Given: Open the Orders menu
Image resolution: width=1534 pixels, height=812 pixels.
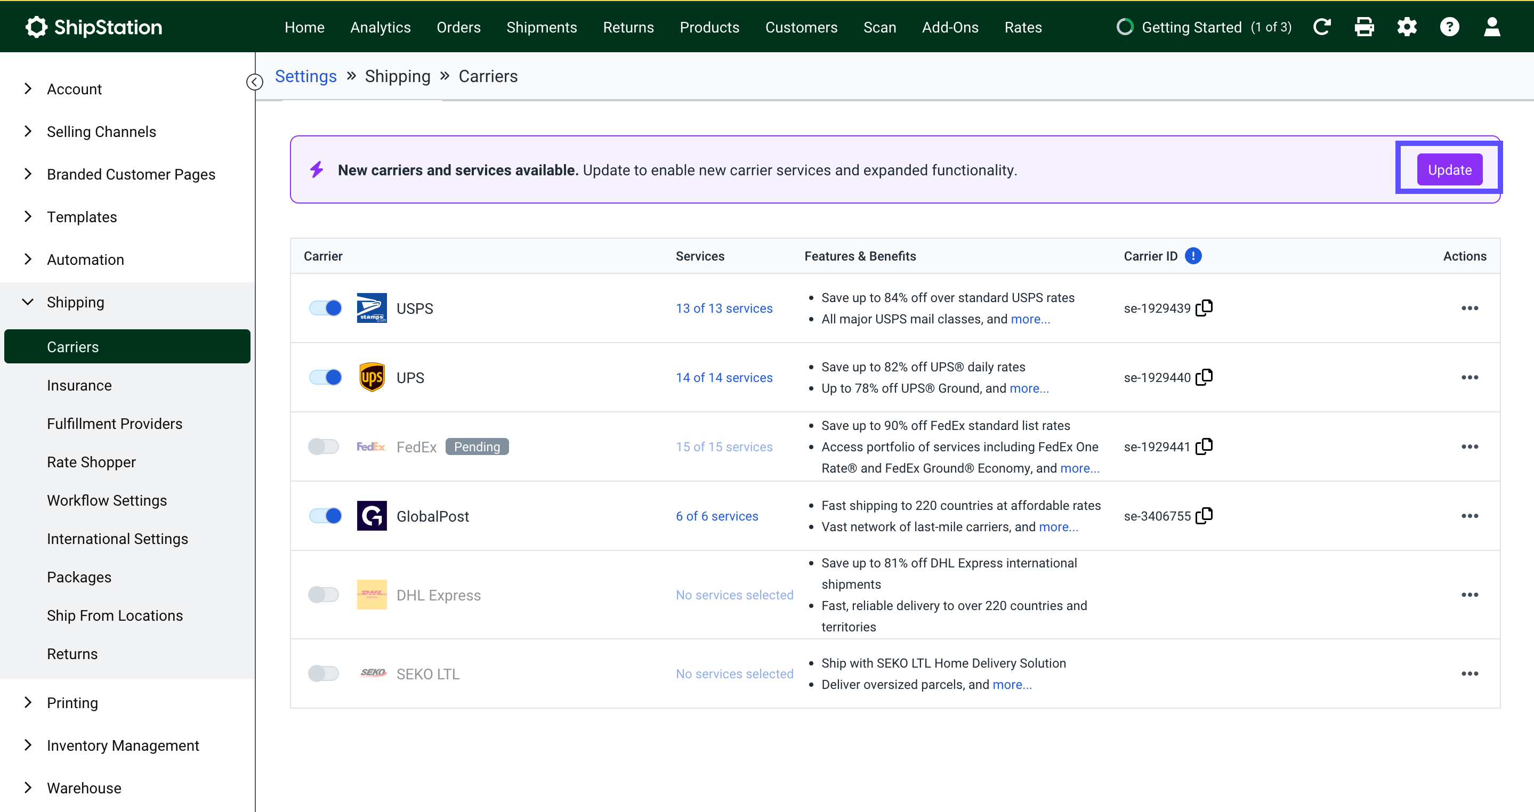Looking at the screenshot, I should click(458, 27).
